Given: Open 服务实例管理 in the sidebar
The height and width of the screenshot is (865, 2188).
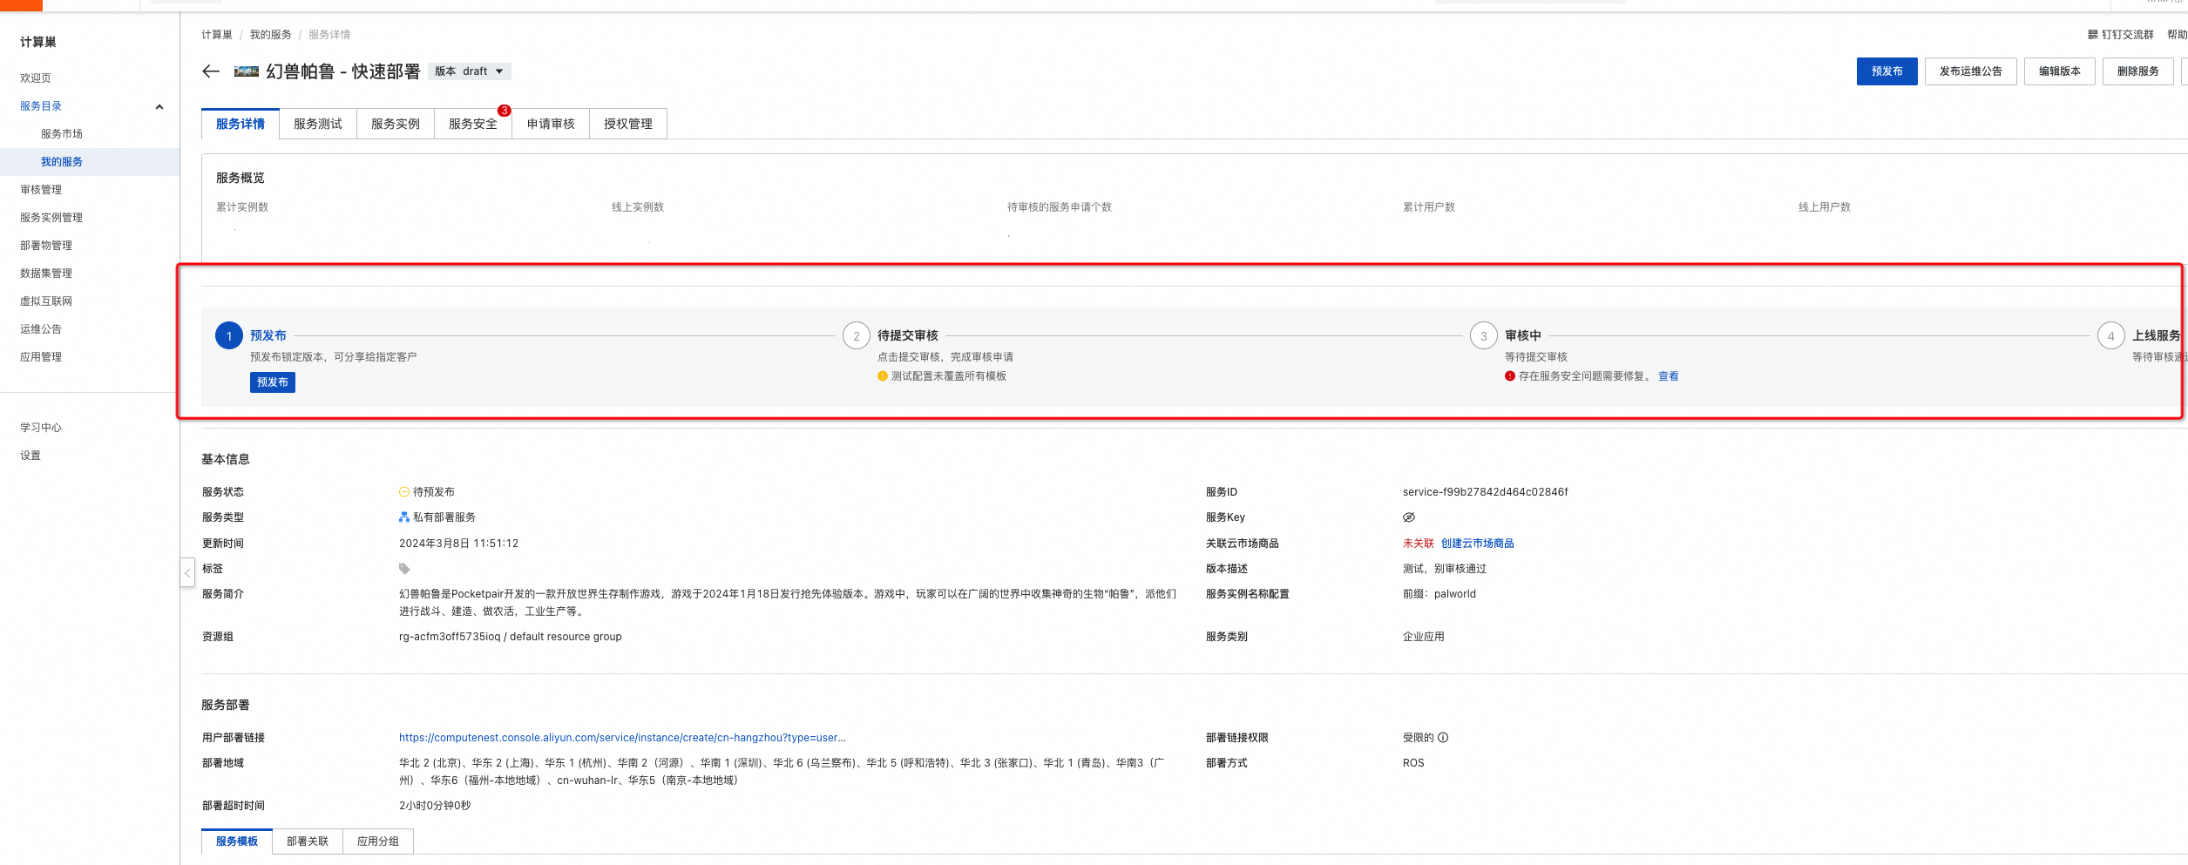Looking at the screenshot, I should pos(51,218).
